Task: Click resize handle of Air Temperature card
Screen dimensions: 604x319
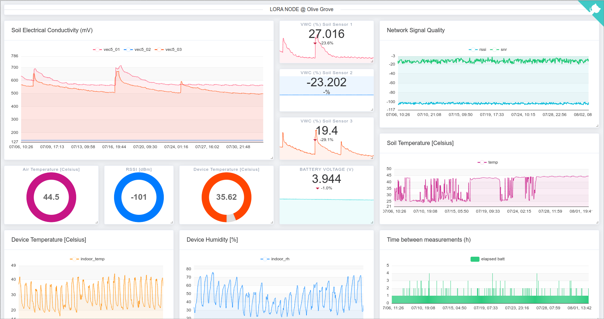Action: coord(97,222)
